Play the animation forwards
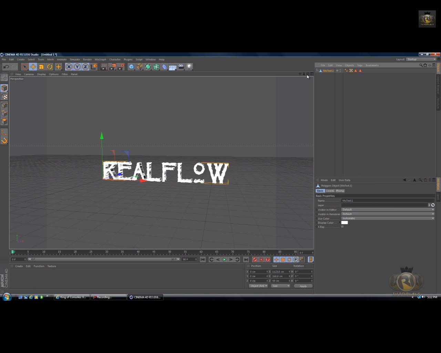441x353 pixels. click(x=224, y=260)
